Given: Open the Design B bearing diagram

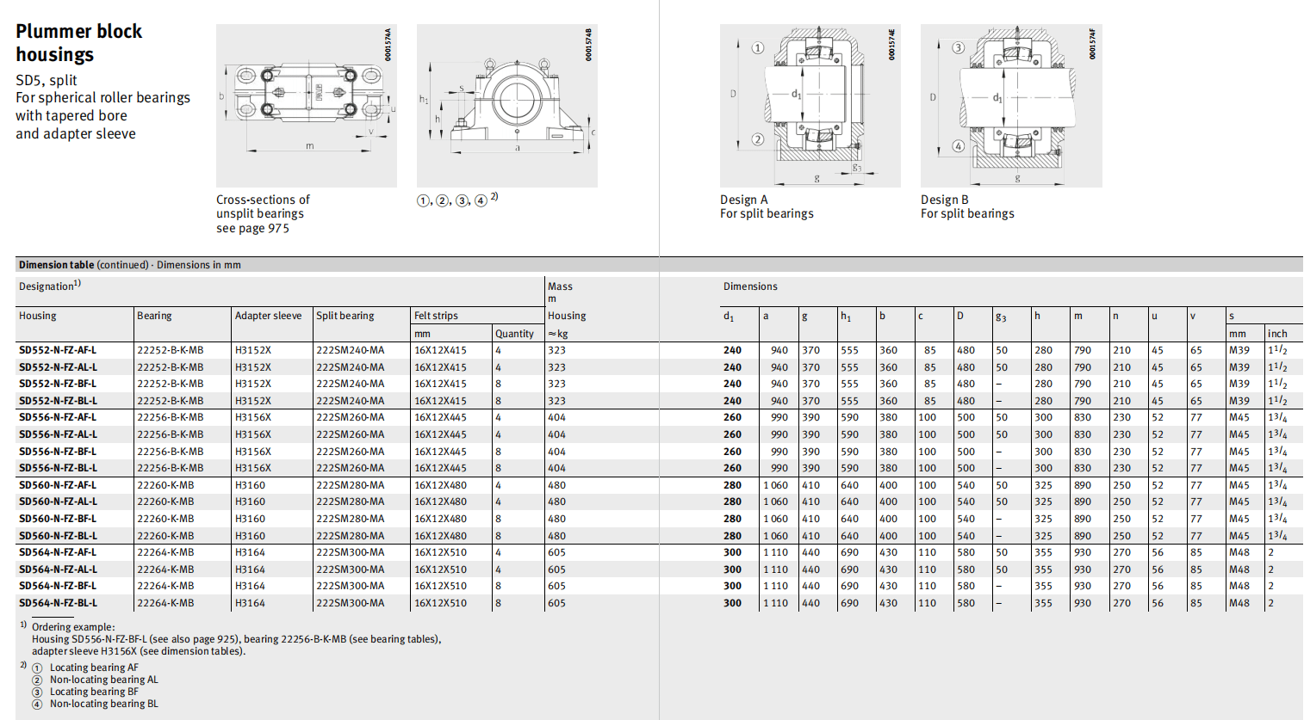Looking at the screenshot, I should pos(1010,105).
